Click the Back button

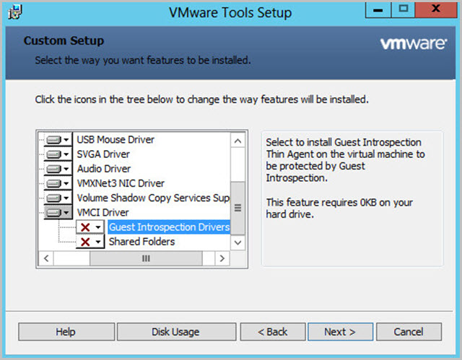pos(273,332)
